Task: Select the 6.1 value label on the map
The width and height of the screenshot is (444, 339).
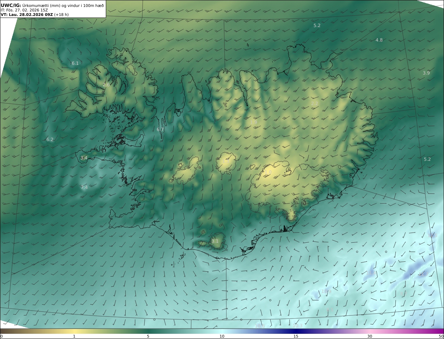Action: click(75, 63)
